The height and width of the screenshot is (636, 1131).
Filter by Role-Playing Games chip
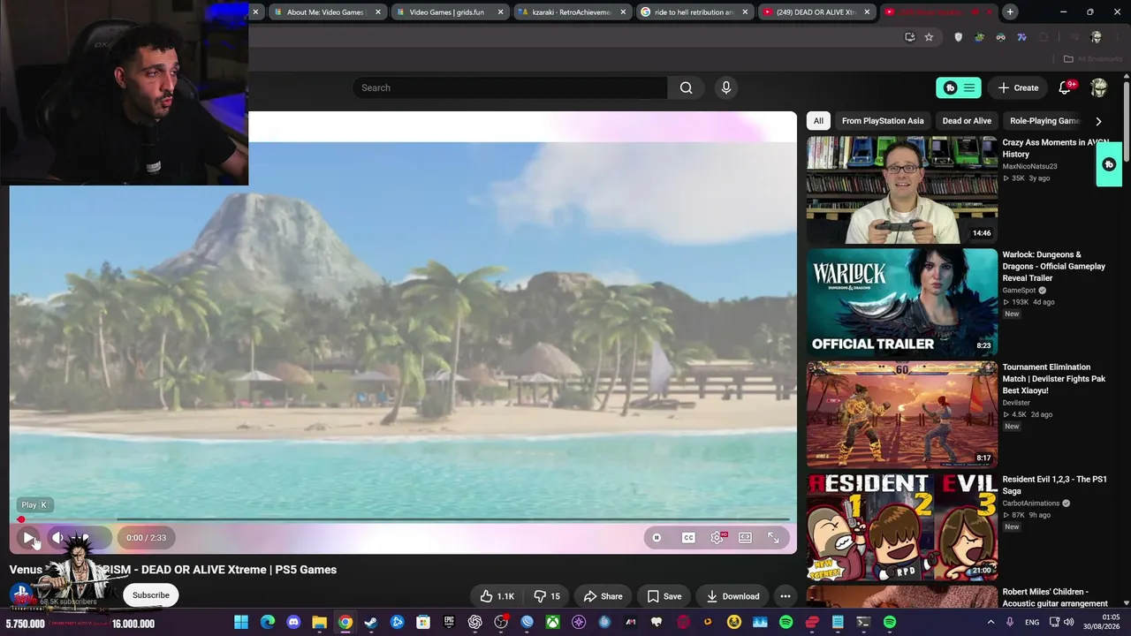1044,121
